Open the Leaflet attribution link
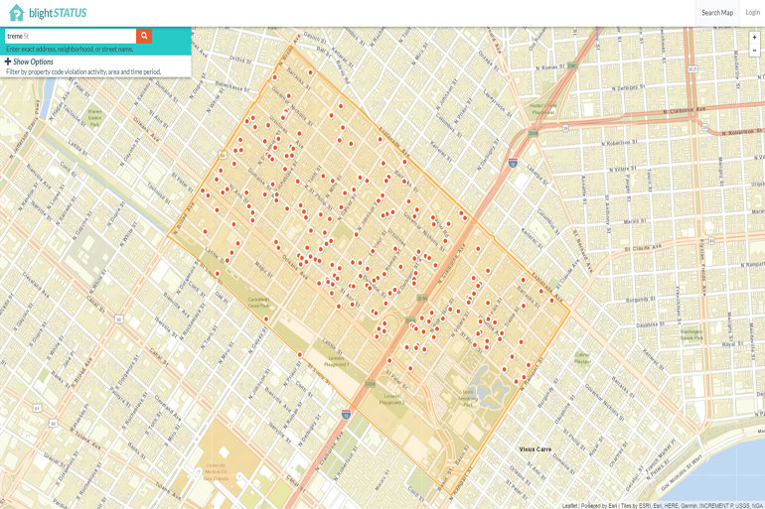The width and height of the screenshot is (765, 509). [x=569, y=505]
